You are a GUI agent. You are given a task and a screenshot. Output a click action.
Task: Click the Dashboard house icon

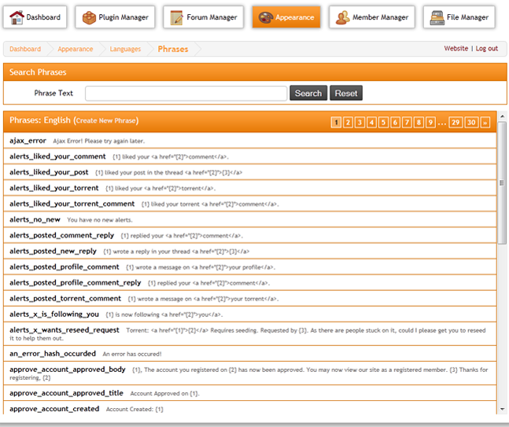point(17,17)
